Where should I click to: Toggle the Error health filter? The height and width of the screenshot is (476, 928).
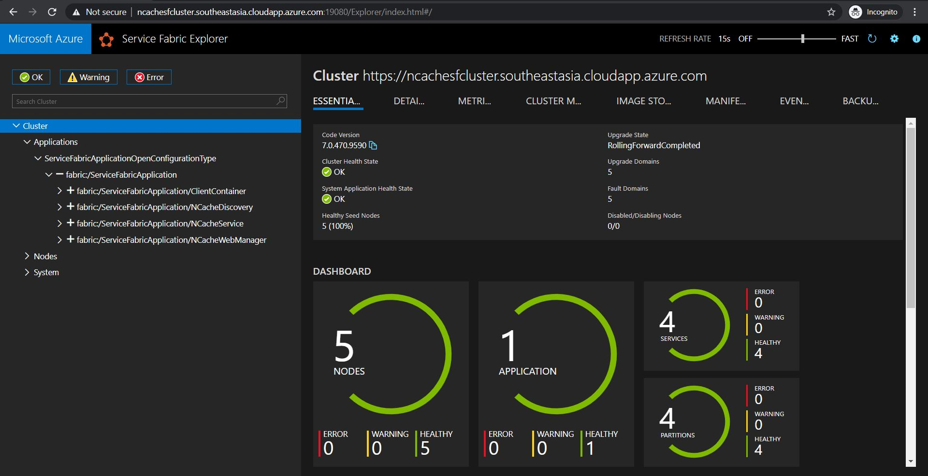[x=149, y=77]
